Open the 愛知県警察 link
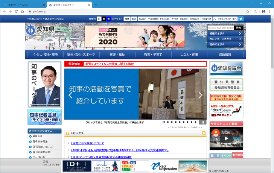The height and width of the screenshot is (173, 274). tap(227, 82)
